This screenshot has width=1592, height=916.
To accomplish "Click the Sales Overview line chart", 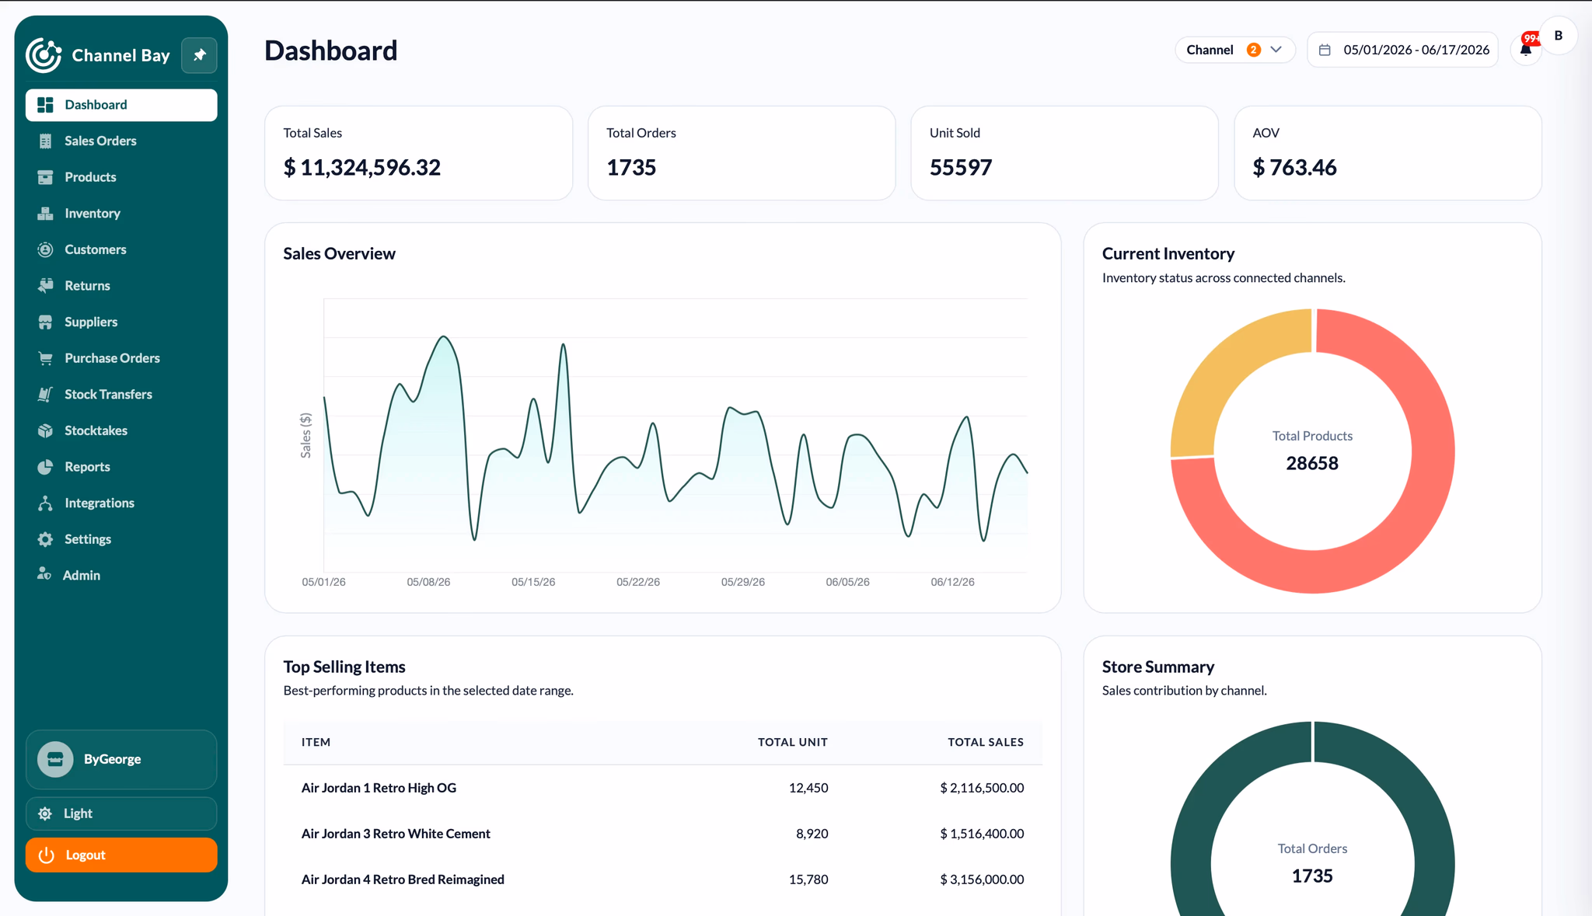I will pyautogui.click(x=676, y=435).
